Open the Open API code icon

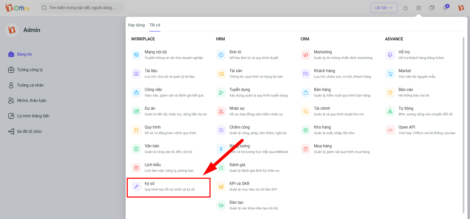pos(390,130)
